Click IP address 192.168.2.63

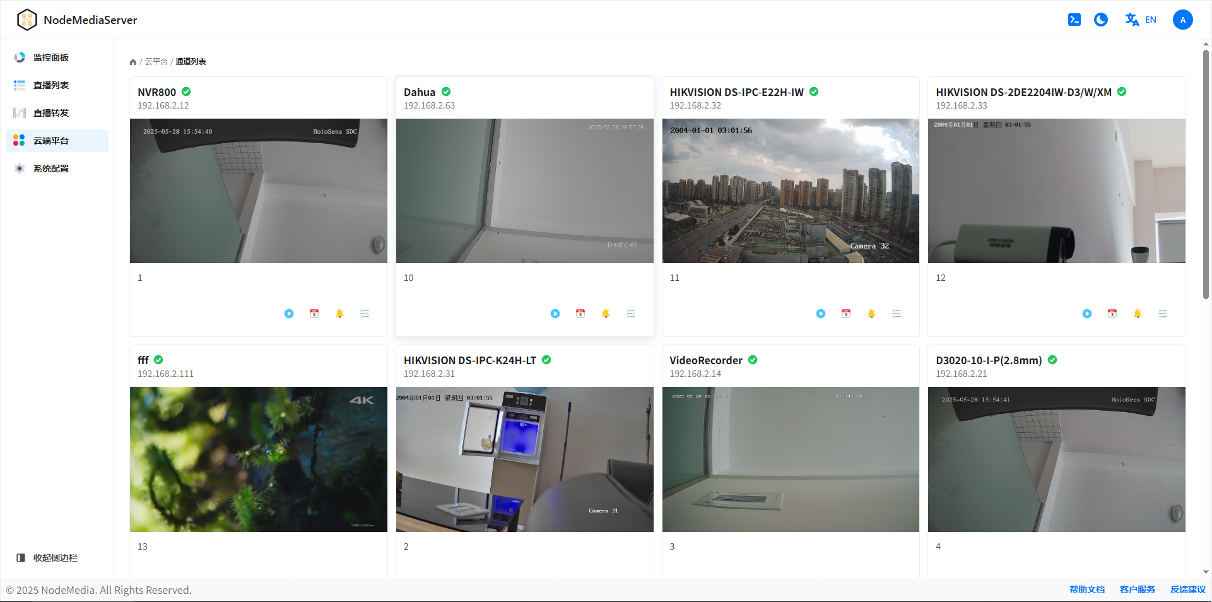[429, 105]
